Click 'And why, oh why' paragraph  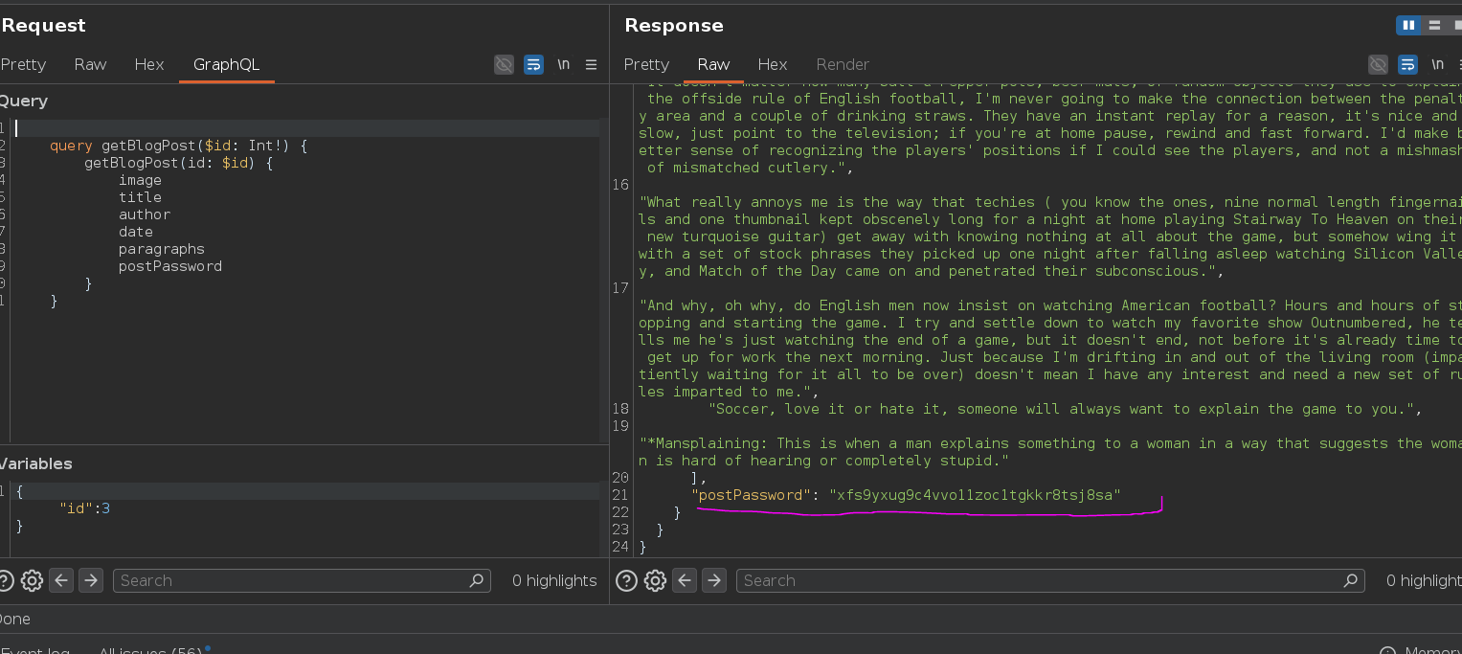(x=1050, y=349)
